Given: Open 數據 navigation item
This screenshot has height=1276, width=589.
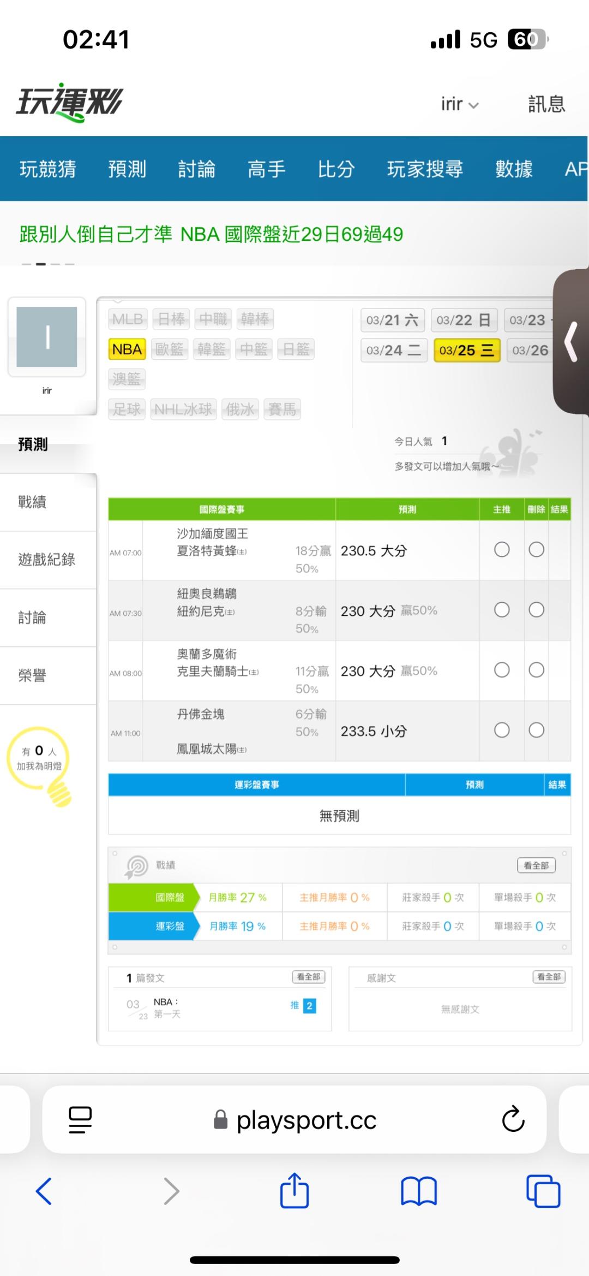Looking at the screenshot, I should pyautogui.click(x=514, y=169).
